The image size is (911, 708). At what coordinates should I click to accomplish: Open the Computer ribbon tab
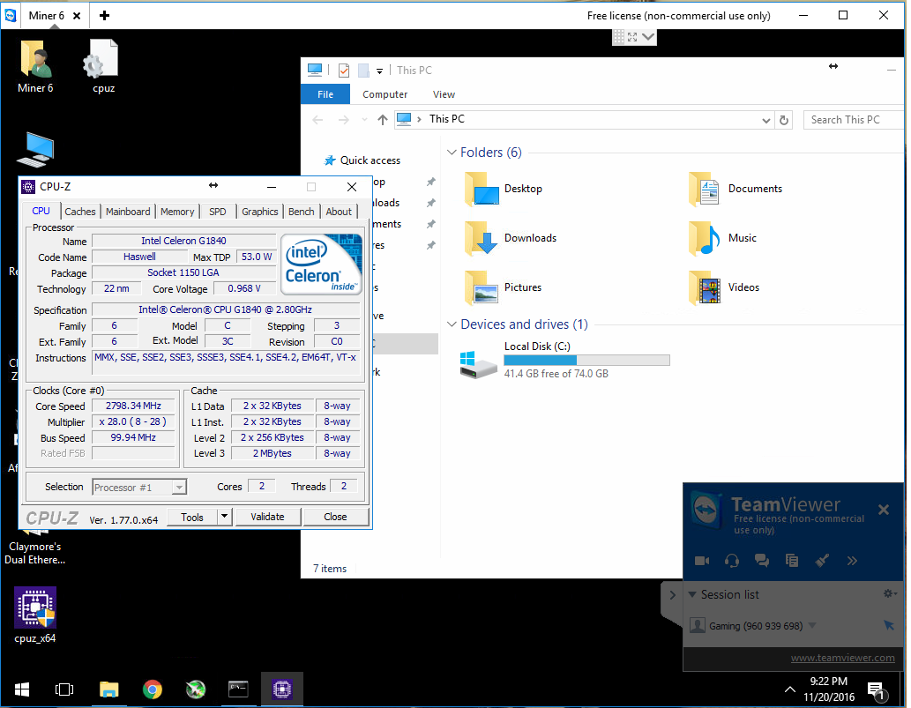click(x=385, y=94)
